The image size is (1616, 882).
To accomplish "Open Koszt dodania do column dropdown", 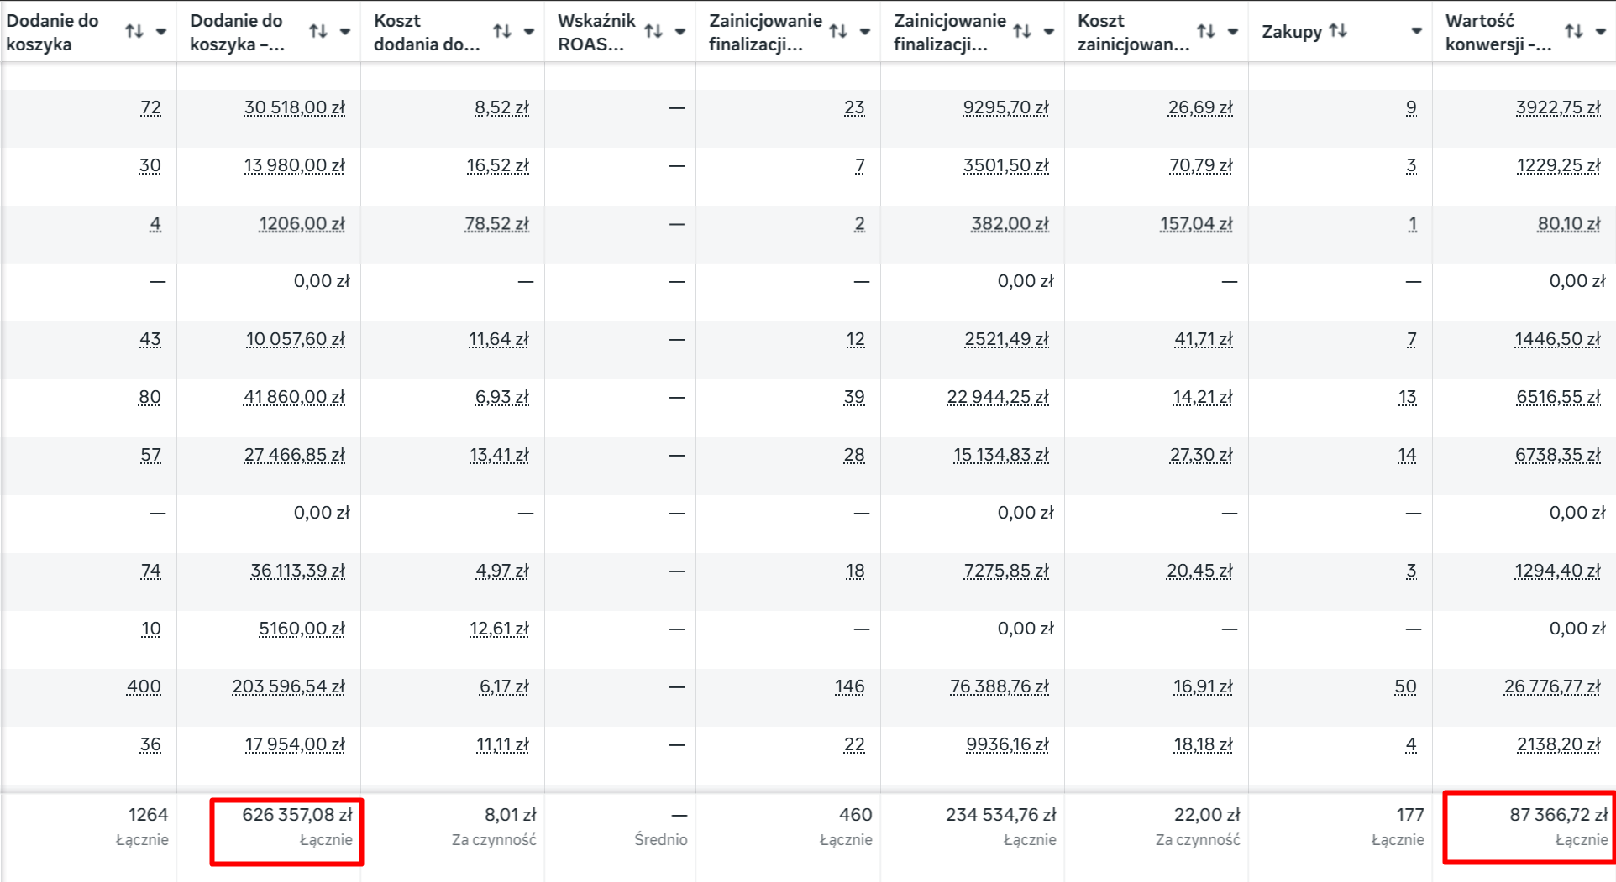I will coord(529,32).
